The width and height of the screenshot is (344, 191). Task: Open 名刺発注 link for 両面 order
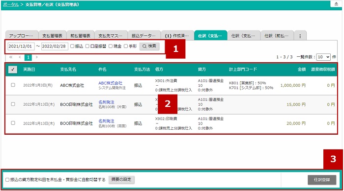click(107, 121)
